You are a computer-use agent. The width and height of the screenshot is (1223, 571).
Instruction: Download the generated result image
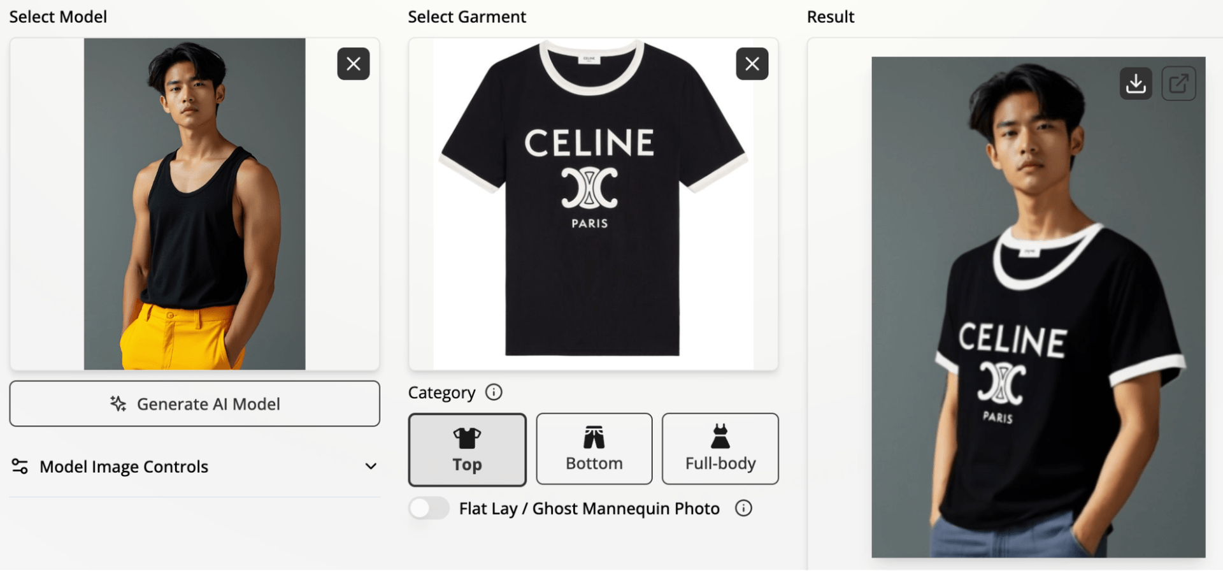point(1136,83)
